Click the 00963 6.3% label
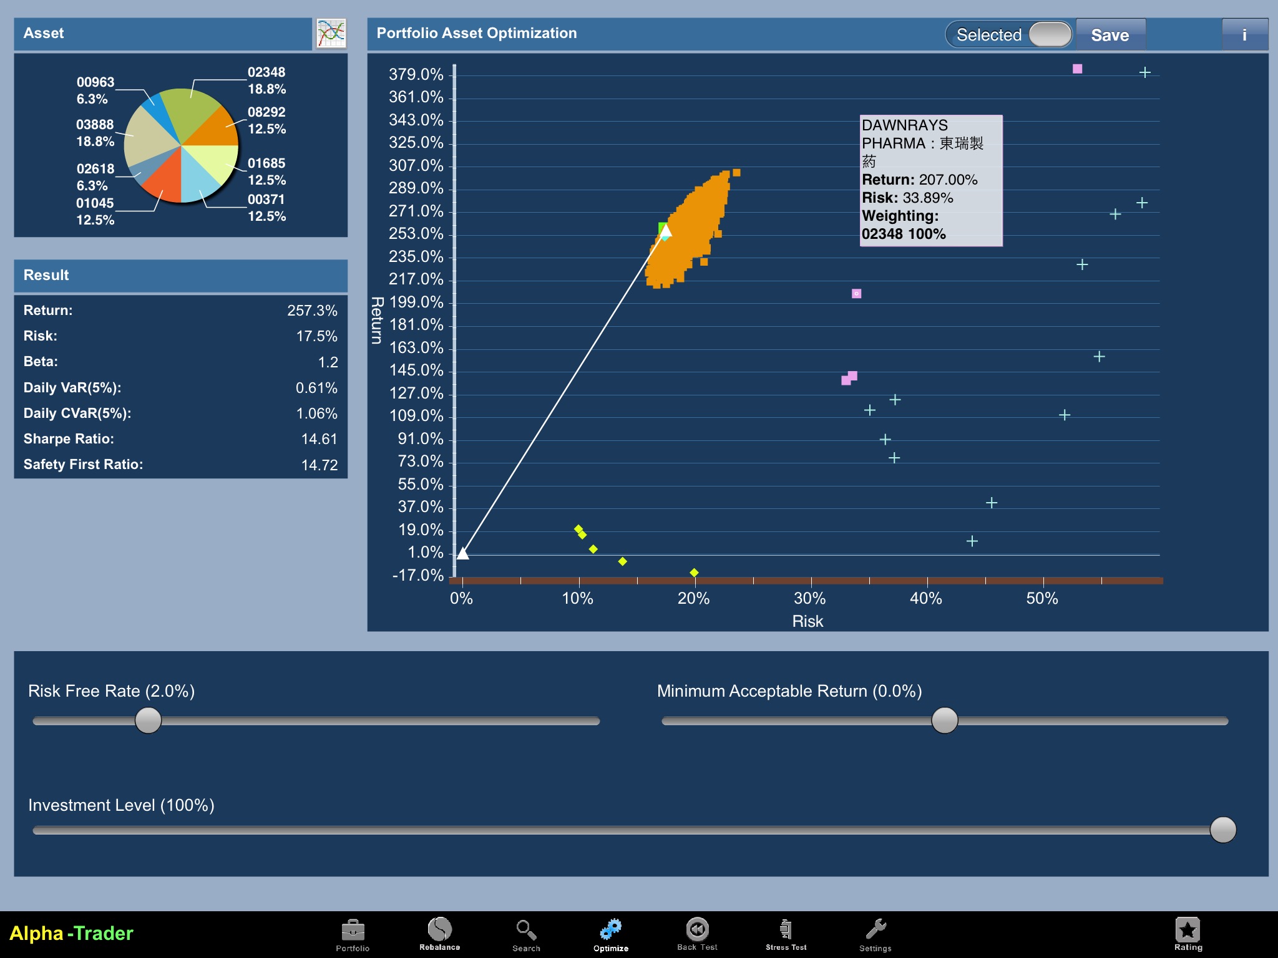Image resolution: width=1278 pixels, height=958 pixels. tap(95, 90)
